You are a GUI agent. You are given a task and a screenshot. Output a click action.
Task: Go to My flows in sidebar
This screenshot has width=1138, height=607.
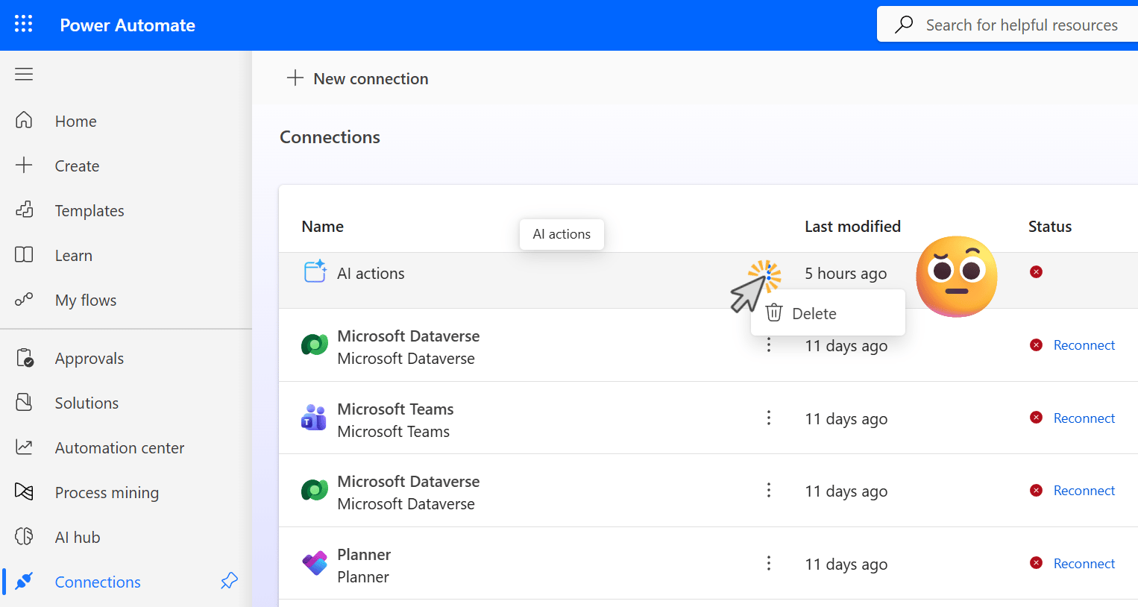pyautogui.click(x=86, y=300)
